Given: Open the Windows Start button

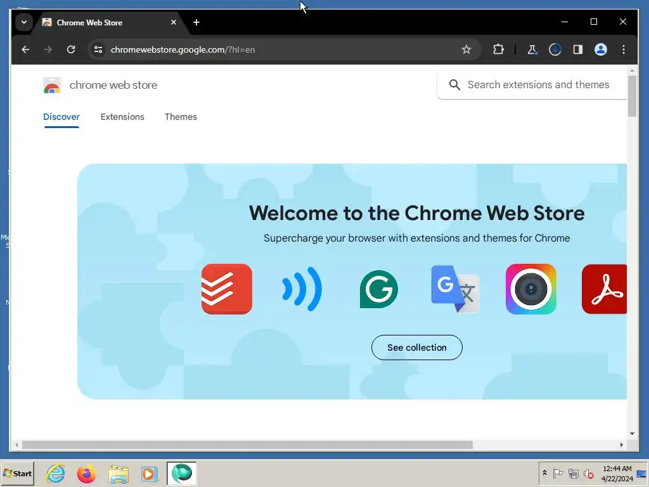Looking at the screenshot, I should 17,473.
